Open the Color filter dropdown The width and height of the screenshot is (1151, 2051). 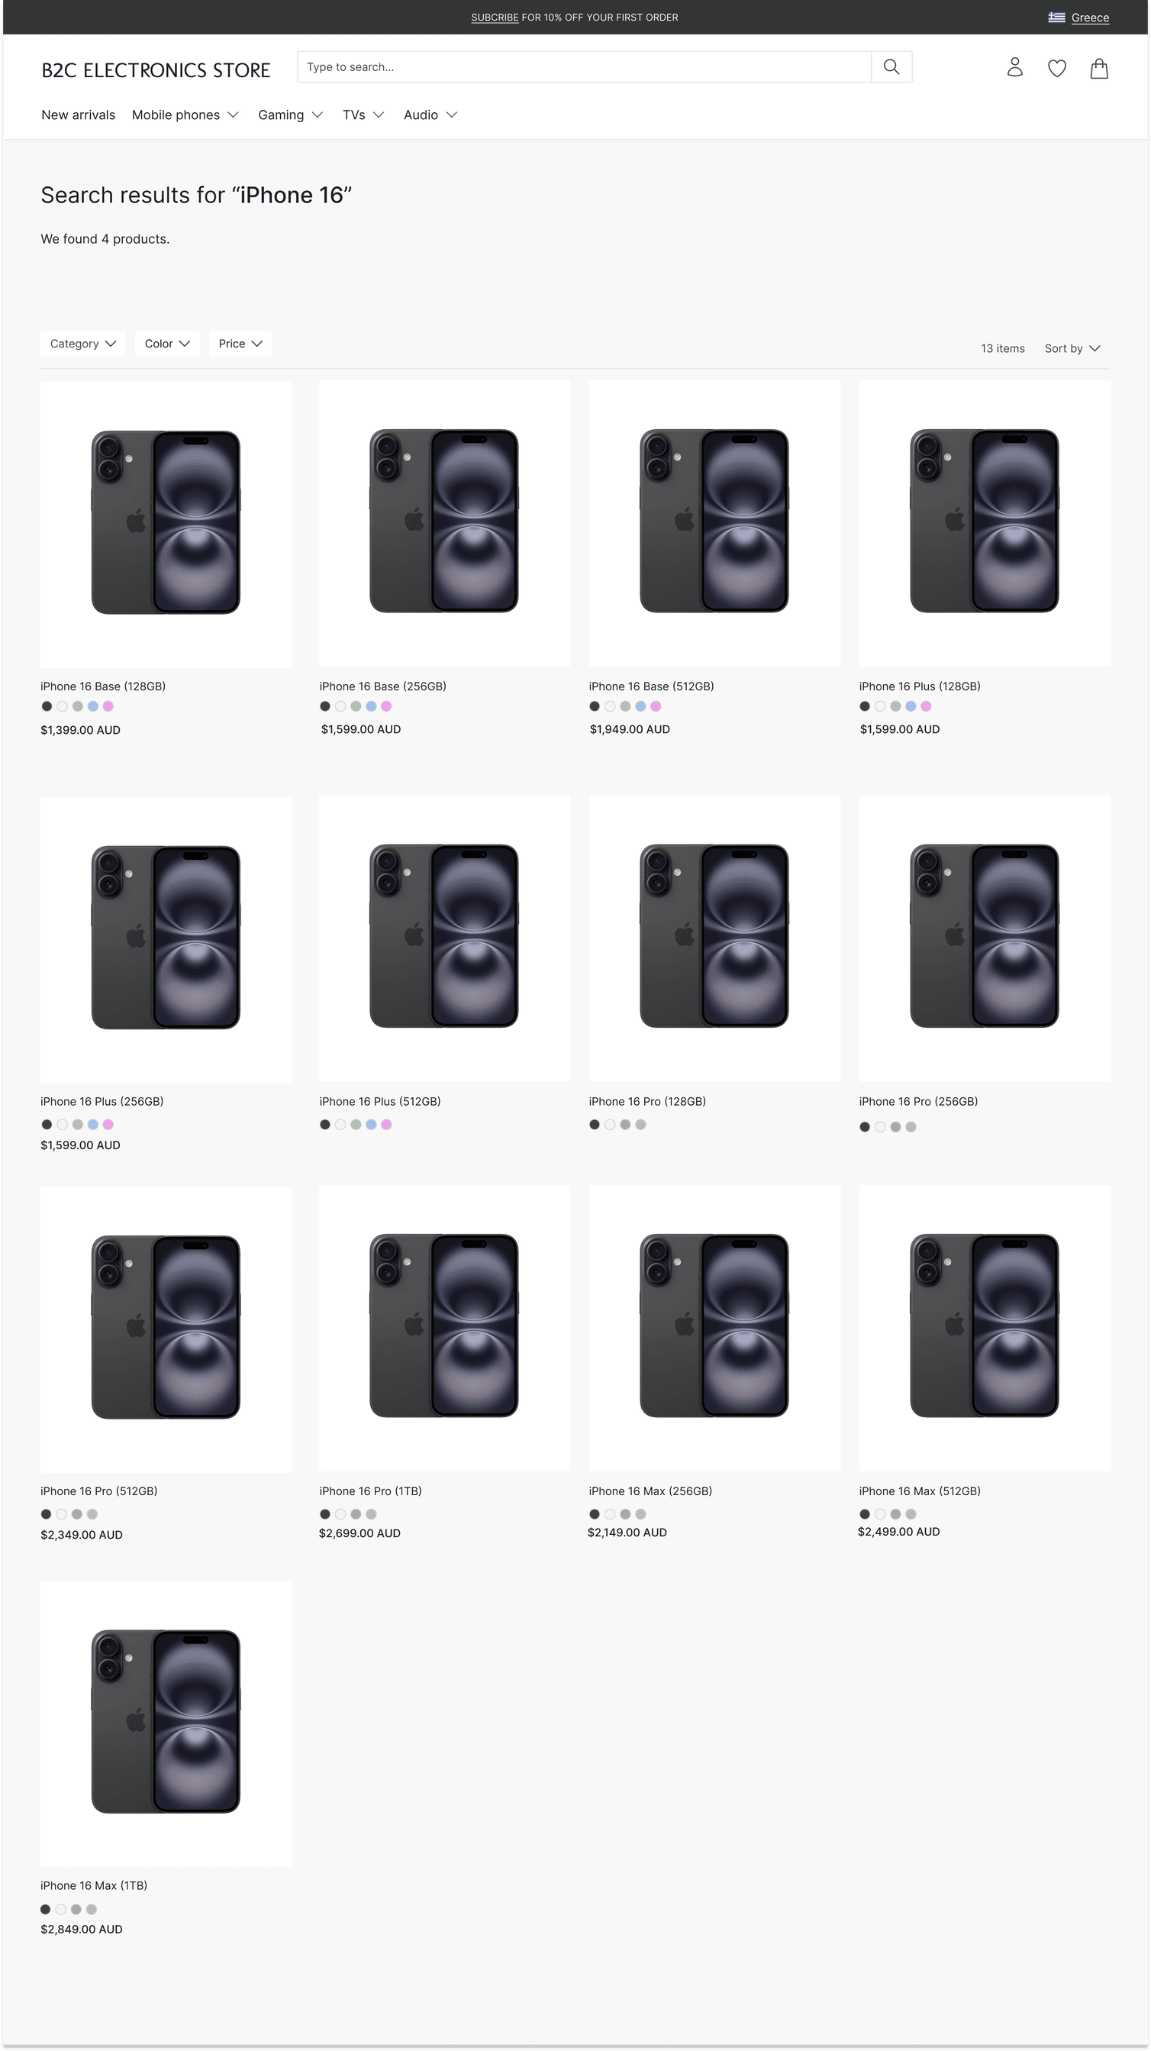166,343
